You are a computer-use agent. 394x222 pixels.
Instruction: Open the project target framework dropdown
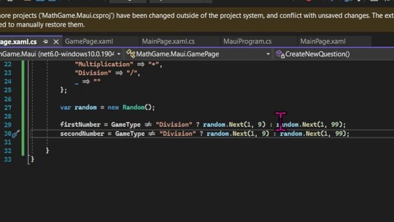[x=119, y=54]
